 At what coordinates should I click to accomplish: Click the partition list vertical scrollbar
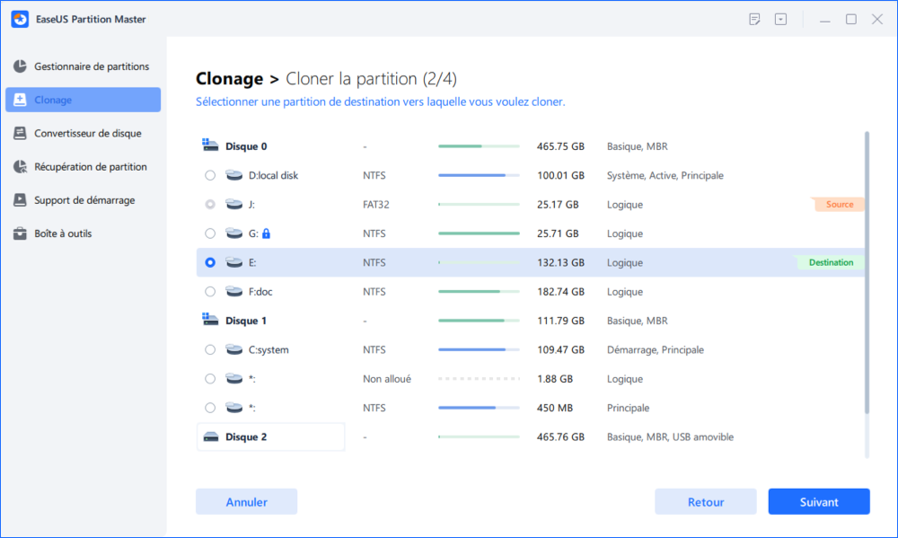867,269
